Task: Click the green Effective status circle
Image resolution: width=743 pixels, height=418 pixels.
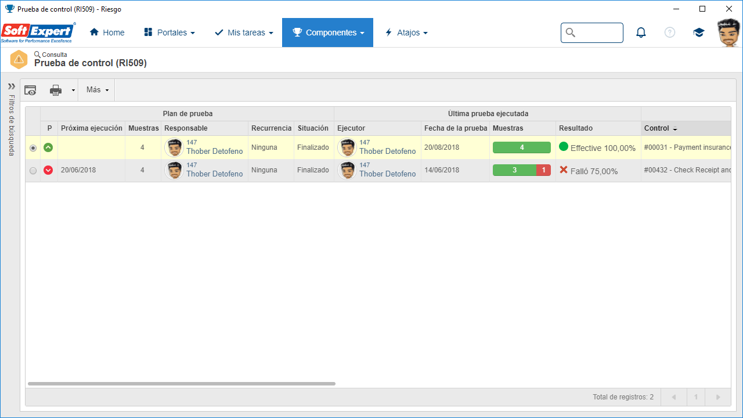Action: pos(564,146)
